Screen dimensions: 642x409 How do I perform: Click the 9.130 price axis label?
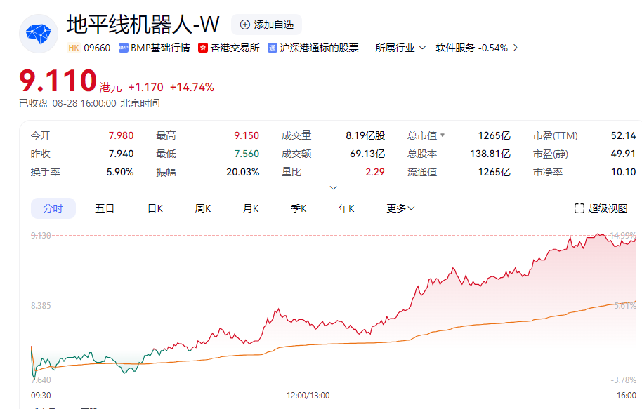tap(41, 236)
